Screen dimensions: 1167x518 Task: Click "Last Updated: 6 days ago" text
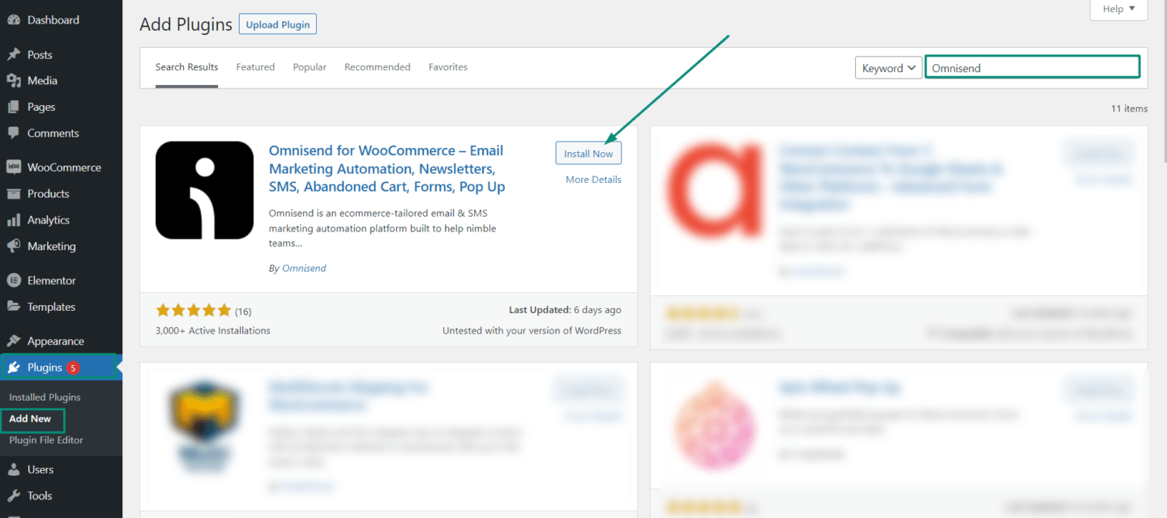pos(565,310)
